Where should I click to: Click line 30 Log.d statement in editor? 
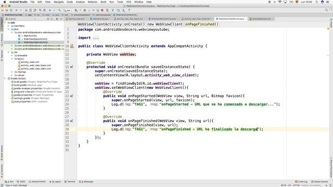pos(187,129)
